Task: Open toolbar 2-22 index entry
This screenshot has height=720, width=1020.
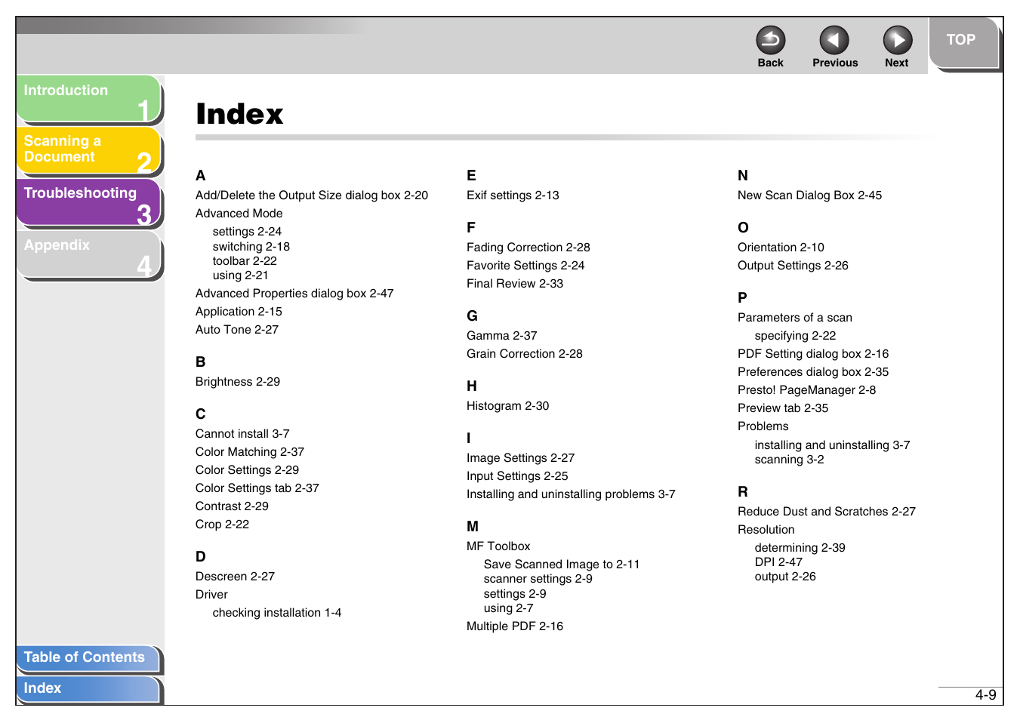Action: 245,261
